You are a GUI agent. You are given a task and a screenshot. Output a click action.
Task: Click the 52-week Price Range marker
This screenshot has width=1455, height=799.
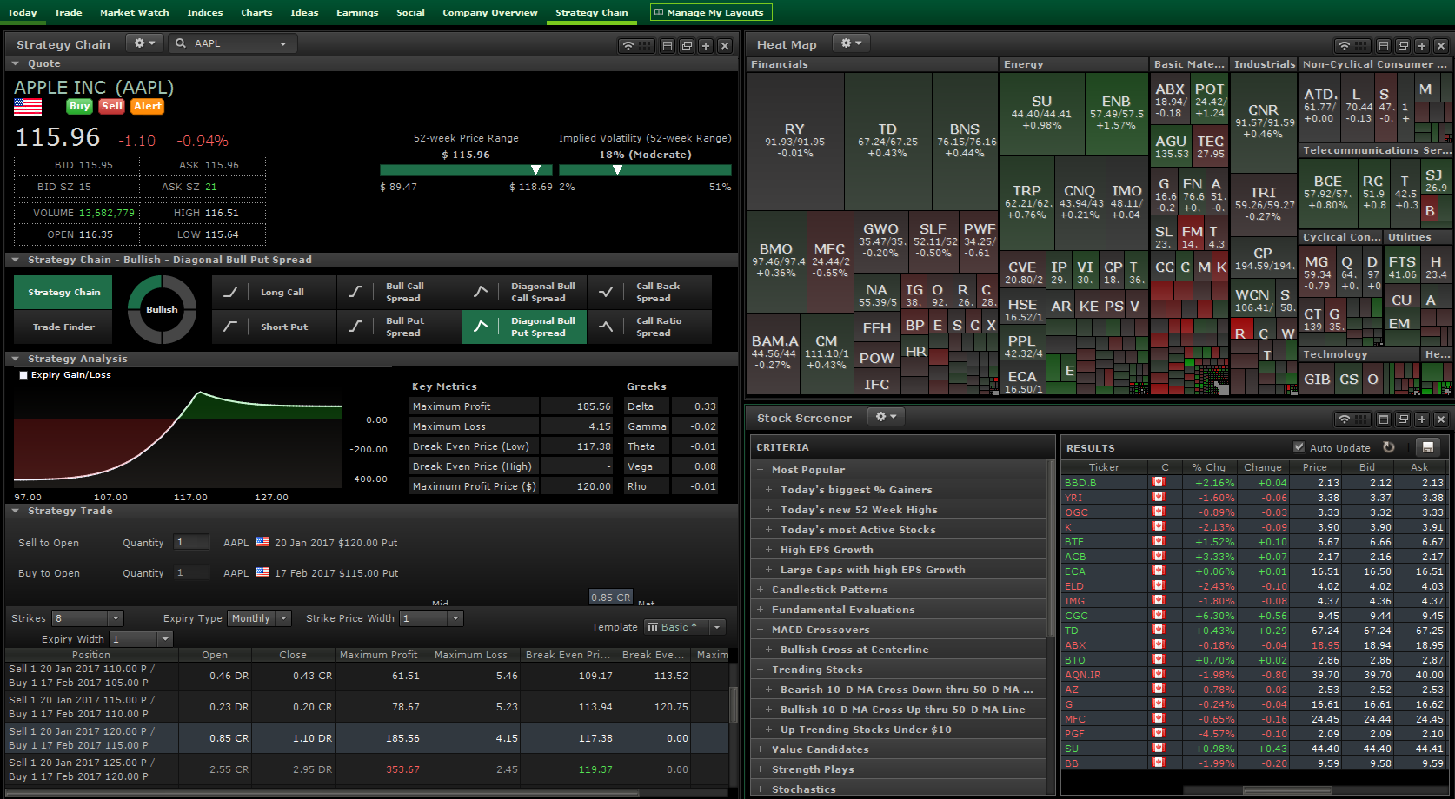coord(535,170)
